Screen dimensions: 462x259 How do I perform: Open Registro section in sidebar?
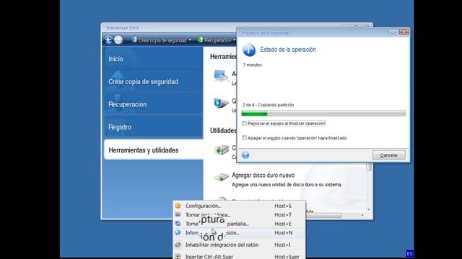153,127
